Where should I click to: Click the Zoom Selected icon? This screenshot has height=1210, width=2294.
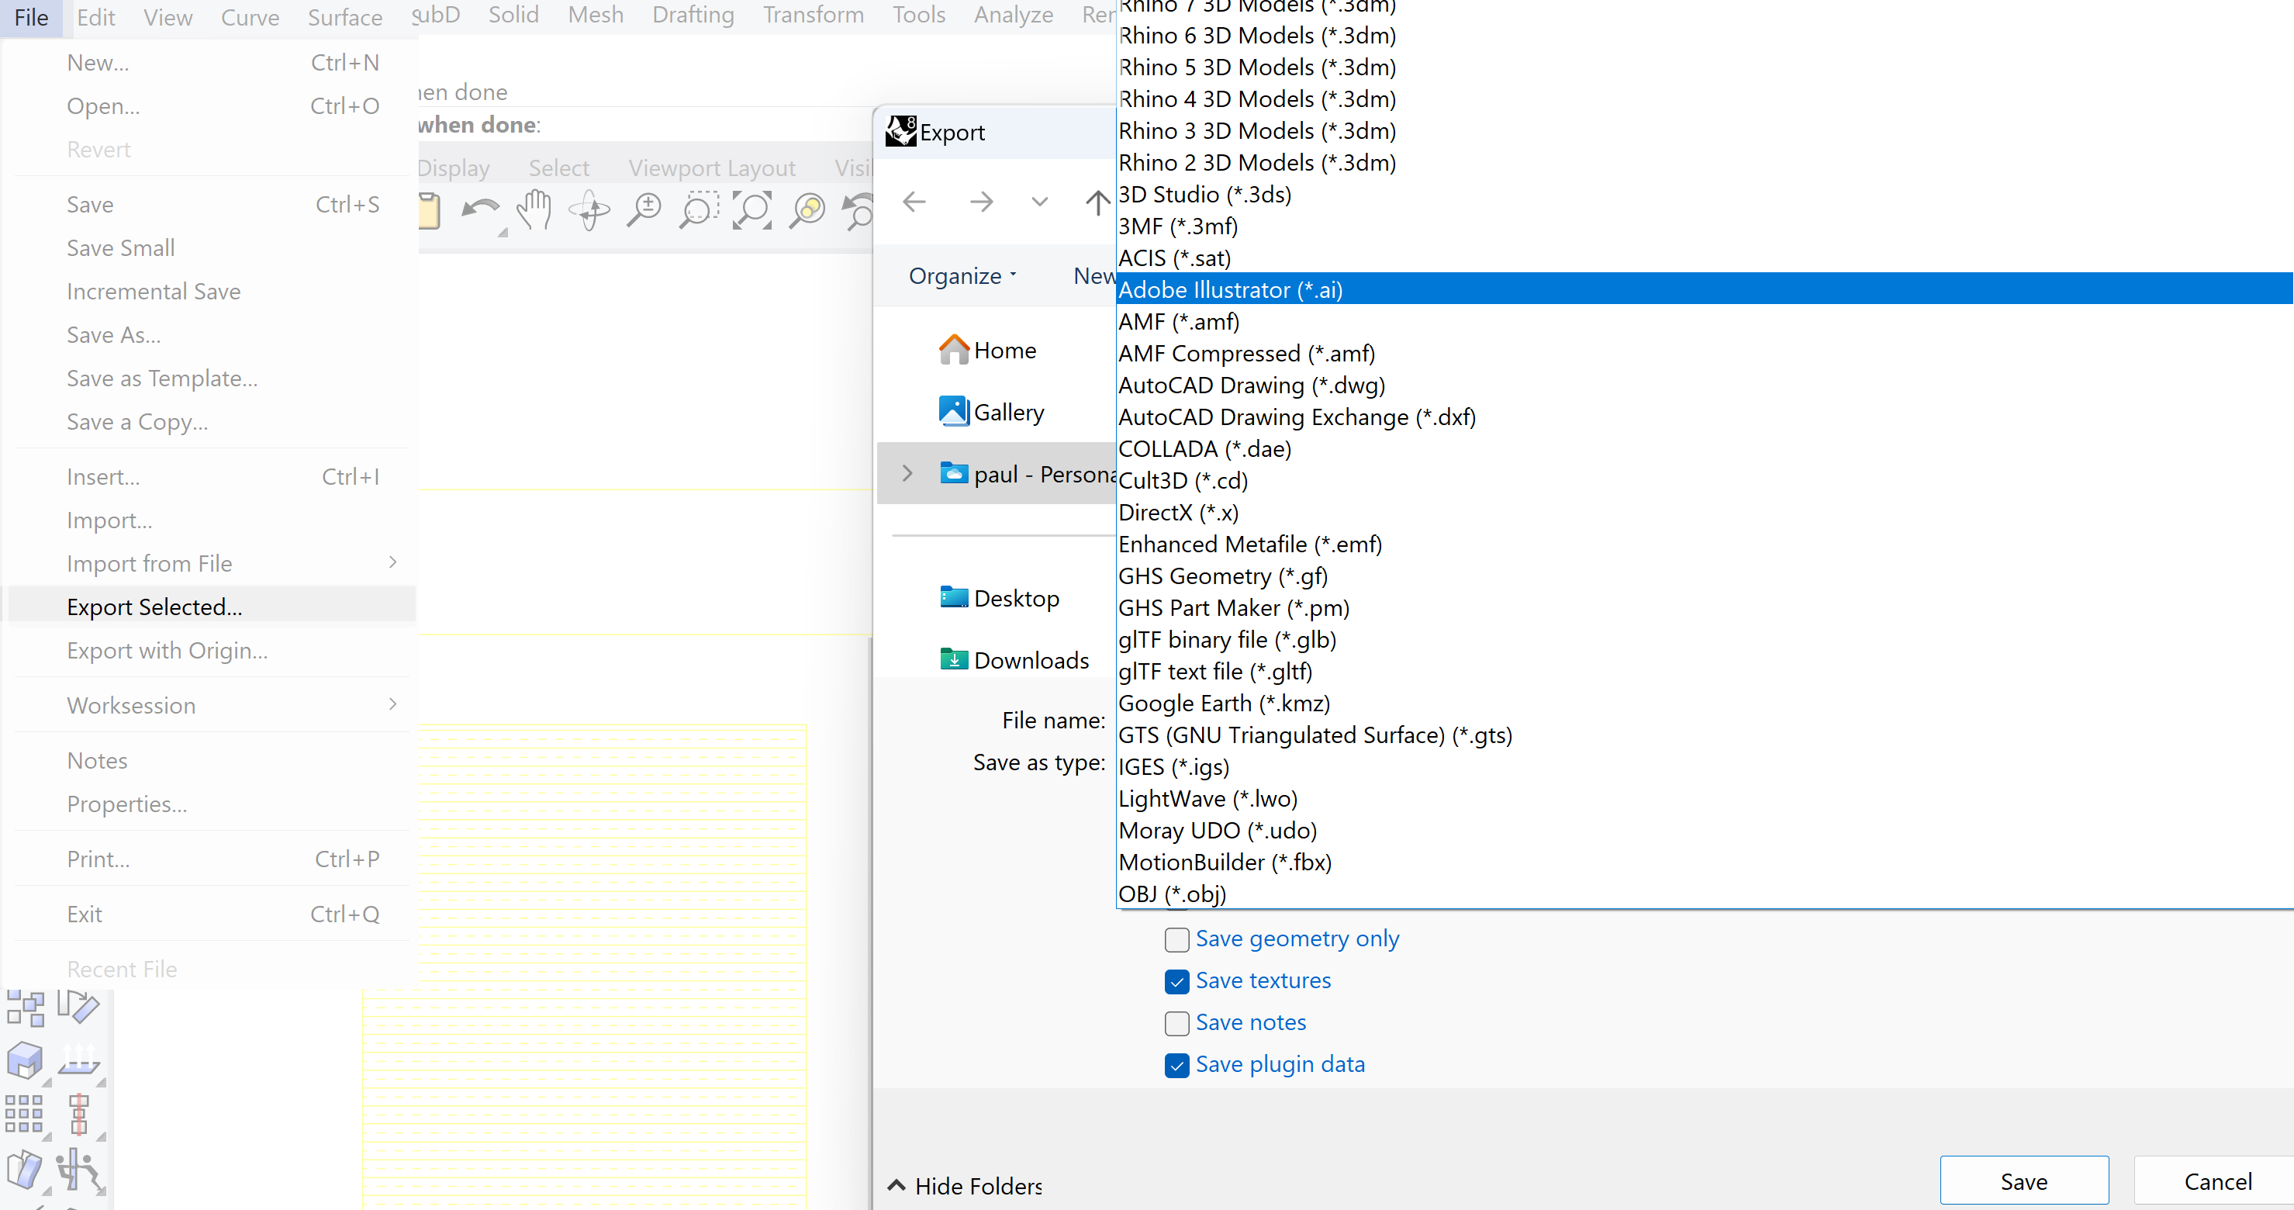point(807,210)
